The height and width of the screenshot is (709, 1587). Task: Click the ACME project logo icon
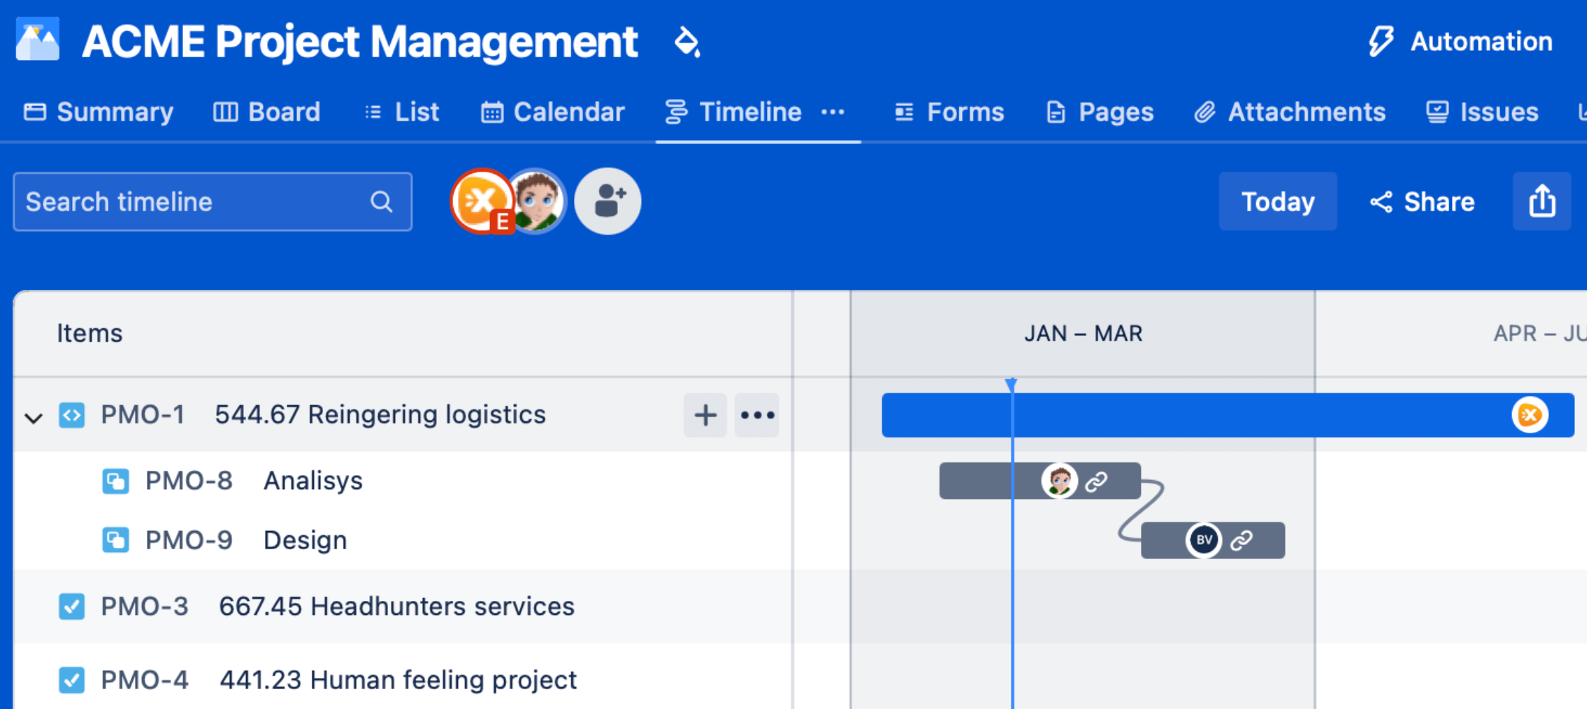pos(37,40)
